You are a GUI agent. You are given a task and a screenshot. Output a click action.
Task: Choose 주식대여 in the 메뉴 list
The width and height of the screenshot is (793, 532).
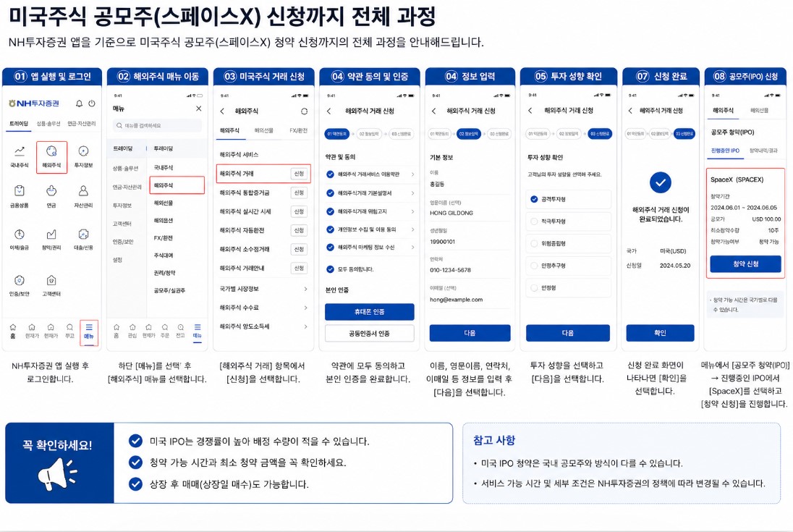pos(164,256)
